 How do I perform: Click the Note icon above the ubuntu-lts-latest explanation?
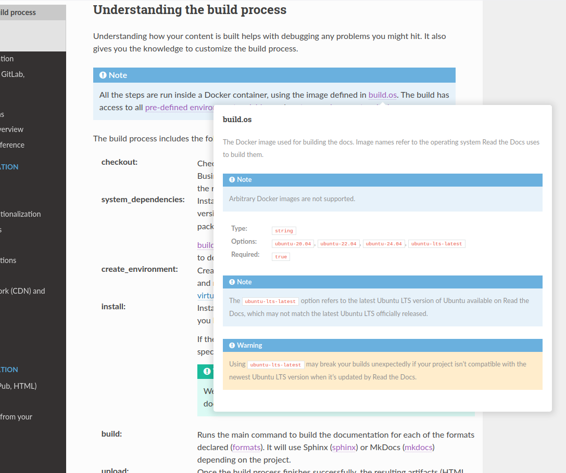232,282
